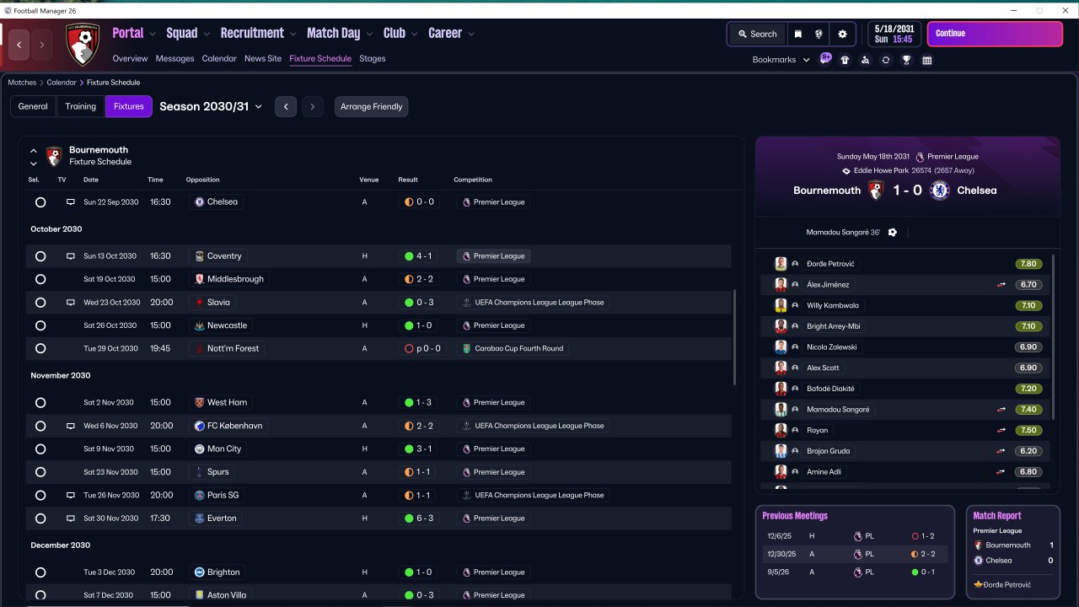This screenshot has height=607, width=1079.
Task: Click the 4 - 1 result for Coventry match
Action: click(x=419, y=256)
